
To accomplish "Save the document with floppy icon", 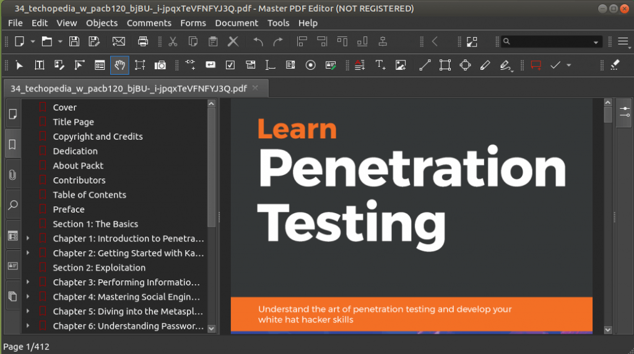I will 74,41.
